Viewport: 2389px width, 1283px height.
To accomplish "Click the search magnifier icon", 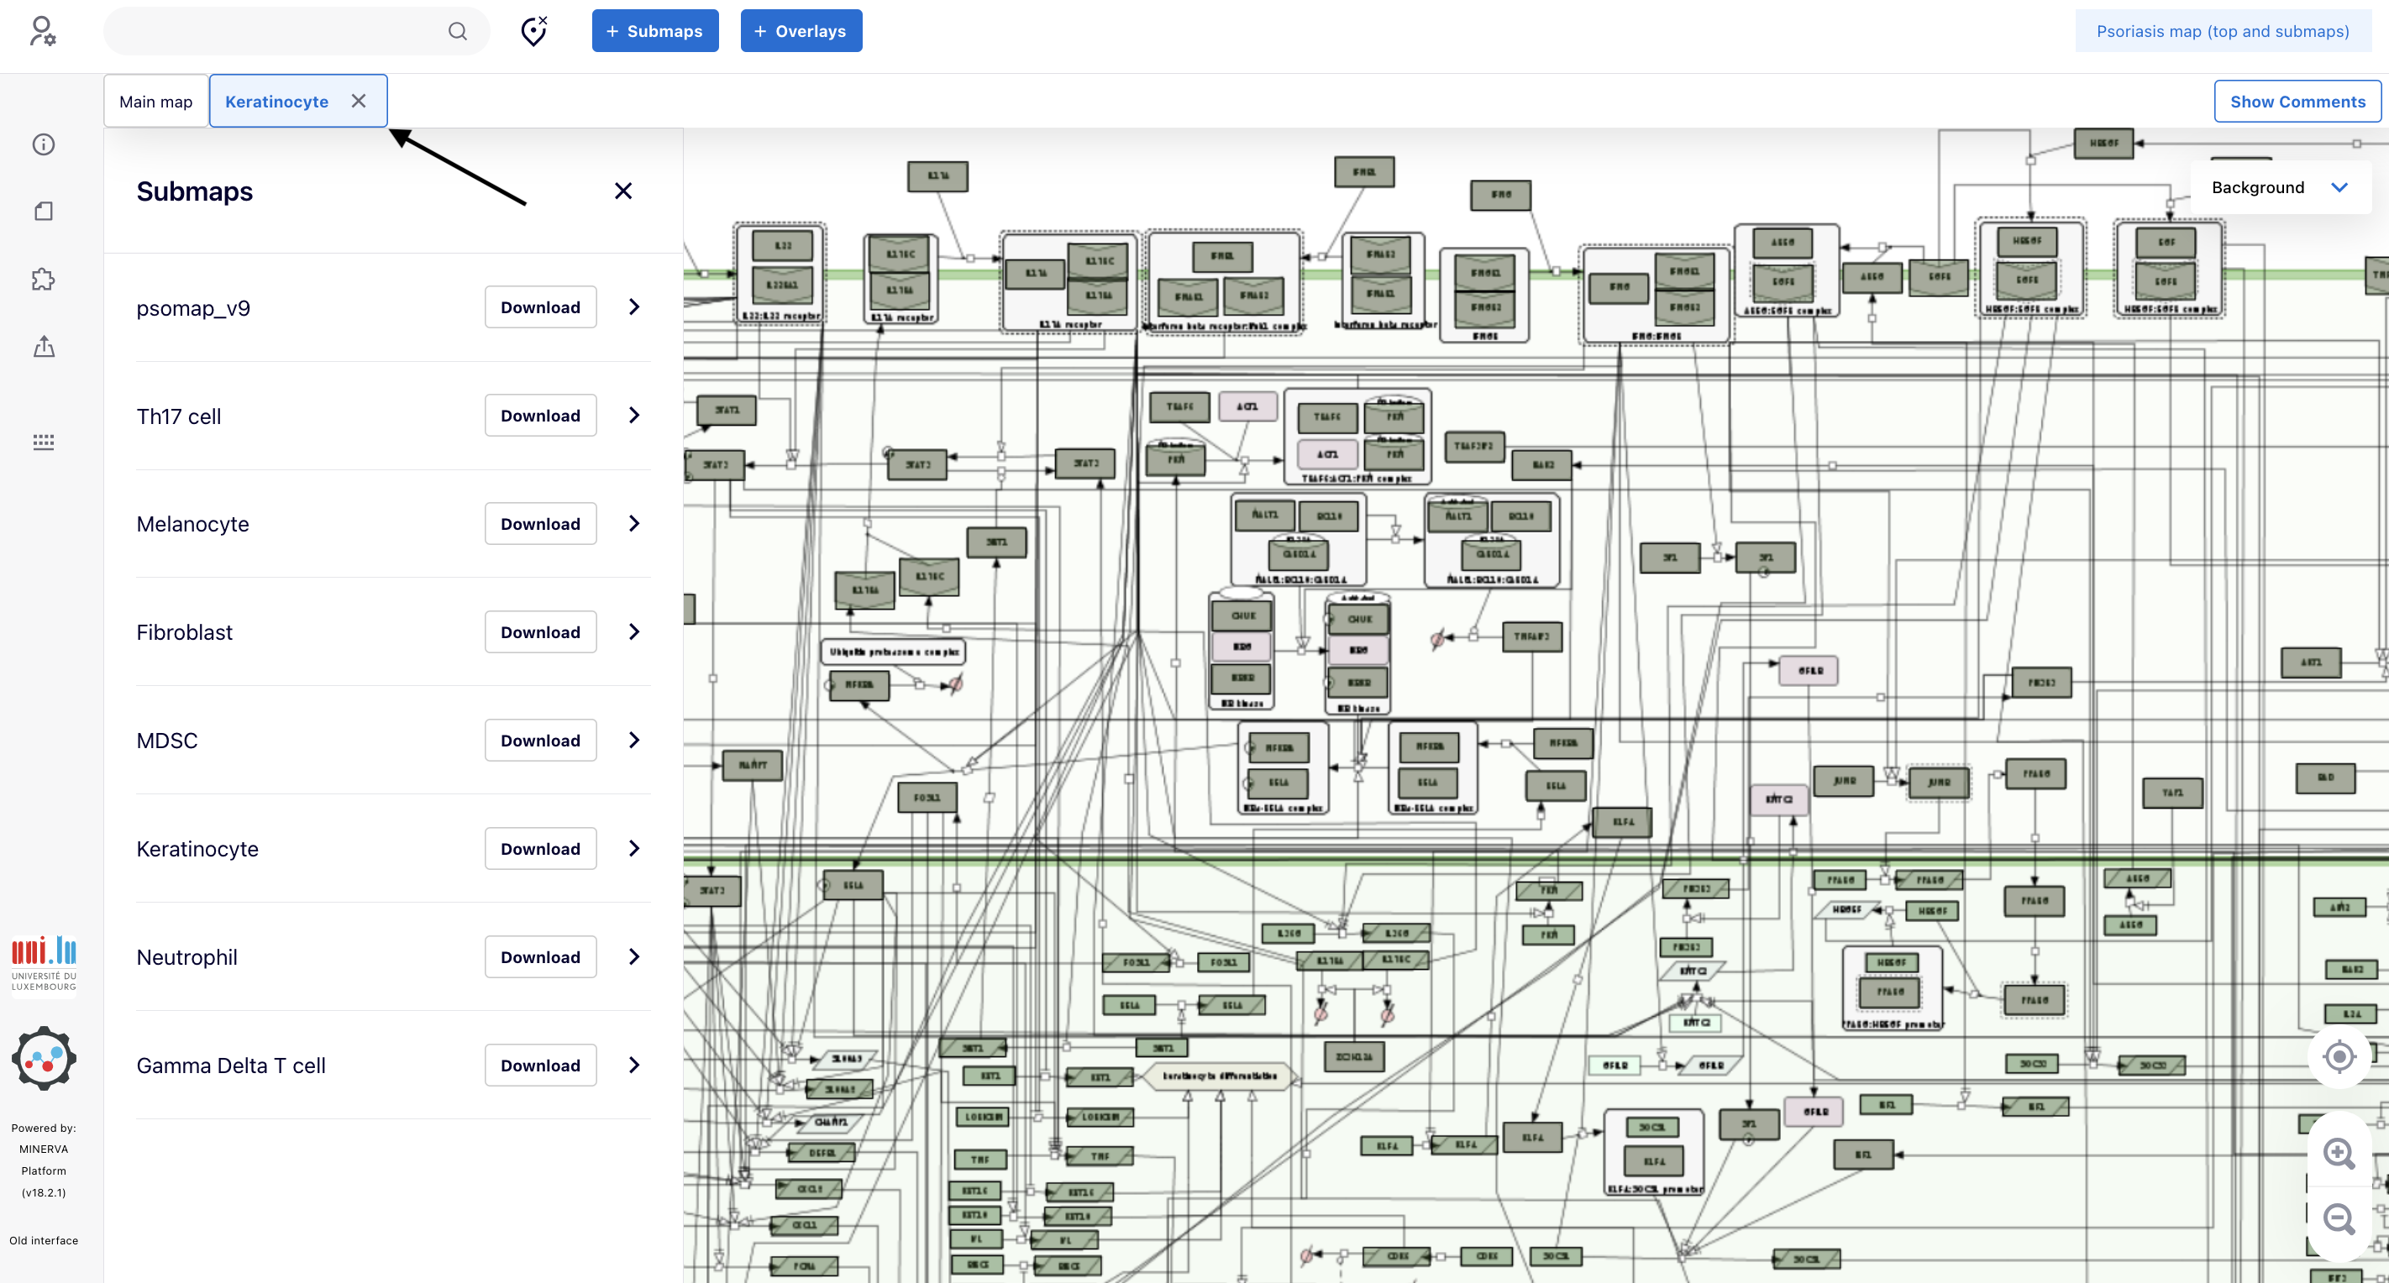I will [x=457, y=30].
